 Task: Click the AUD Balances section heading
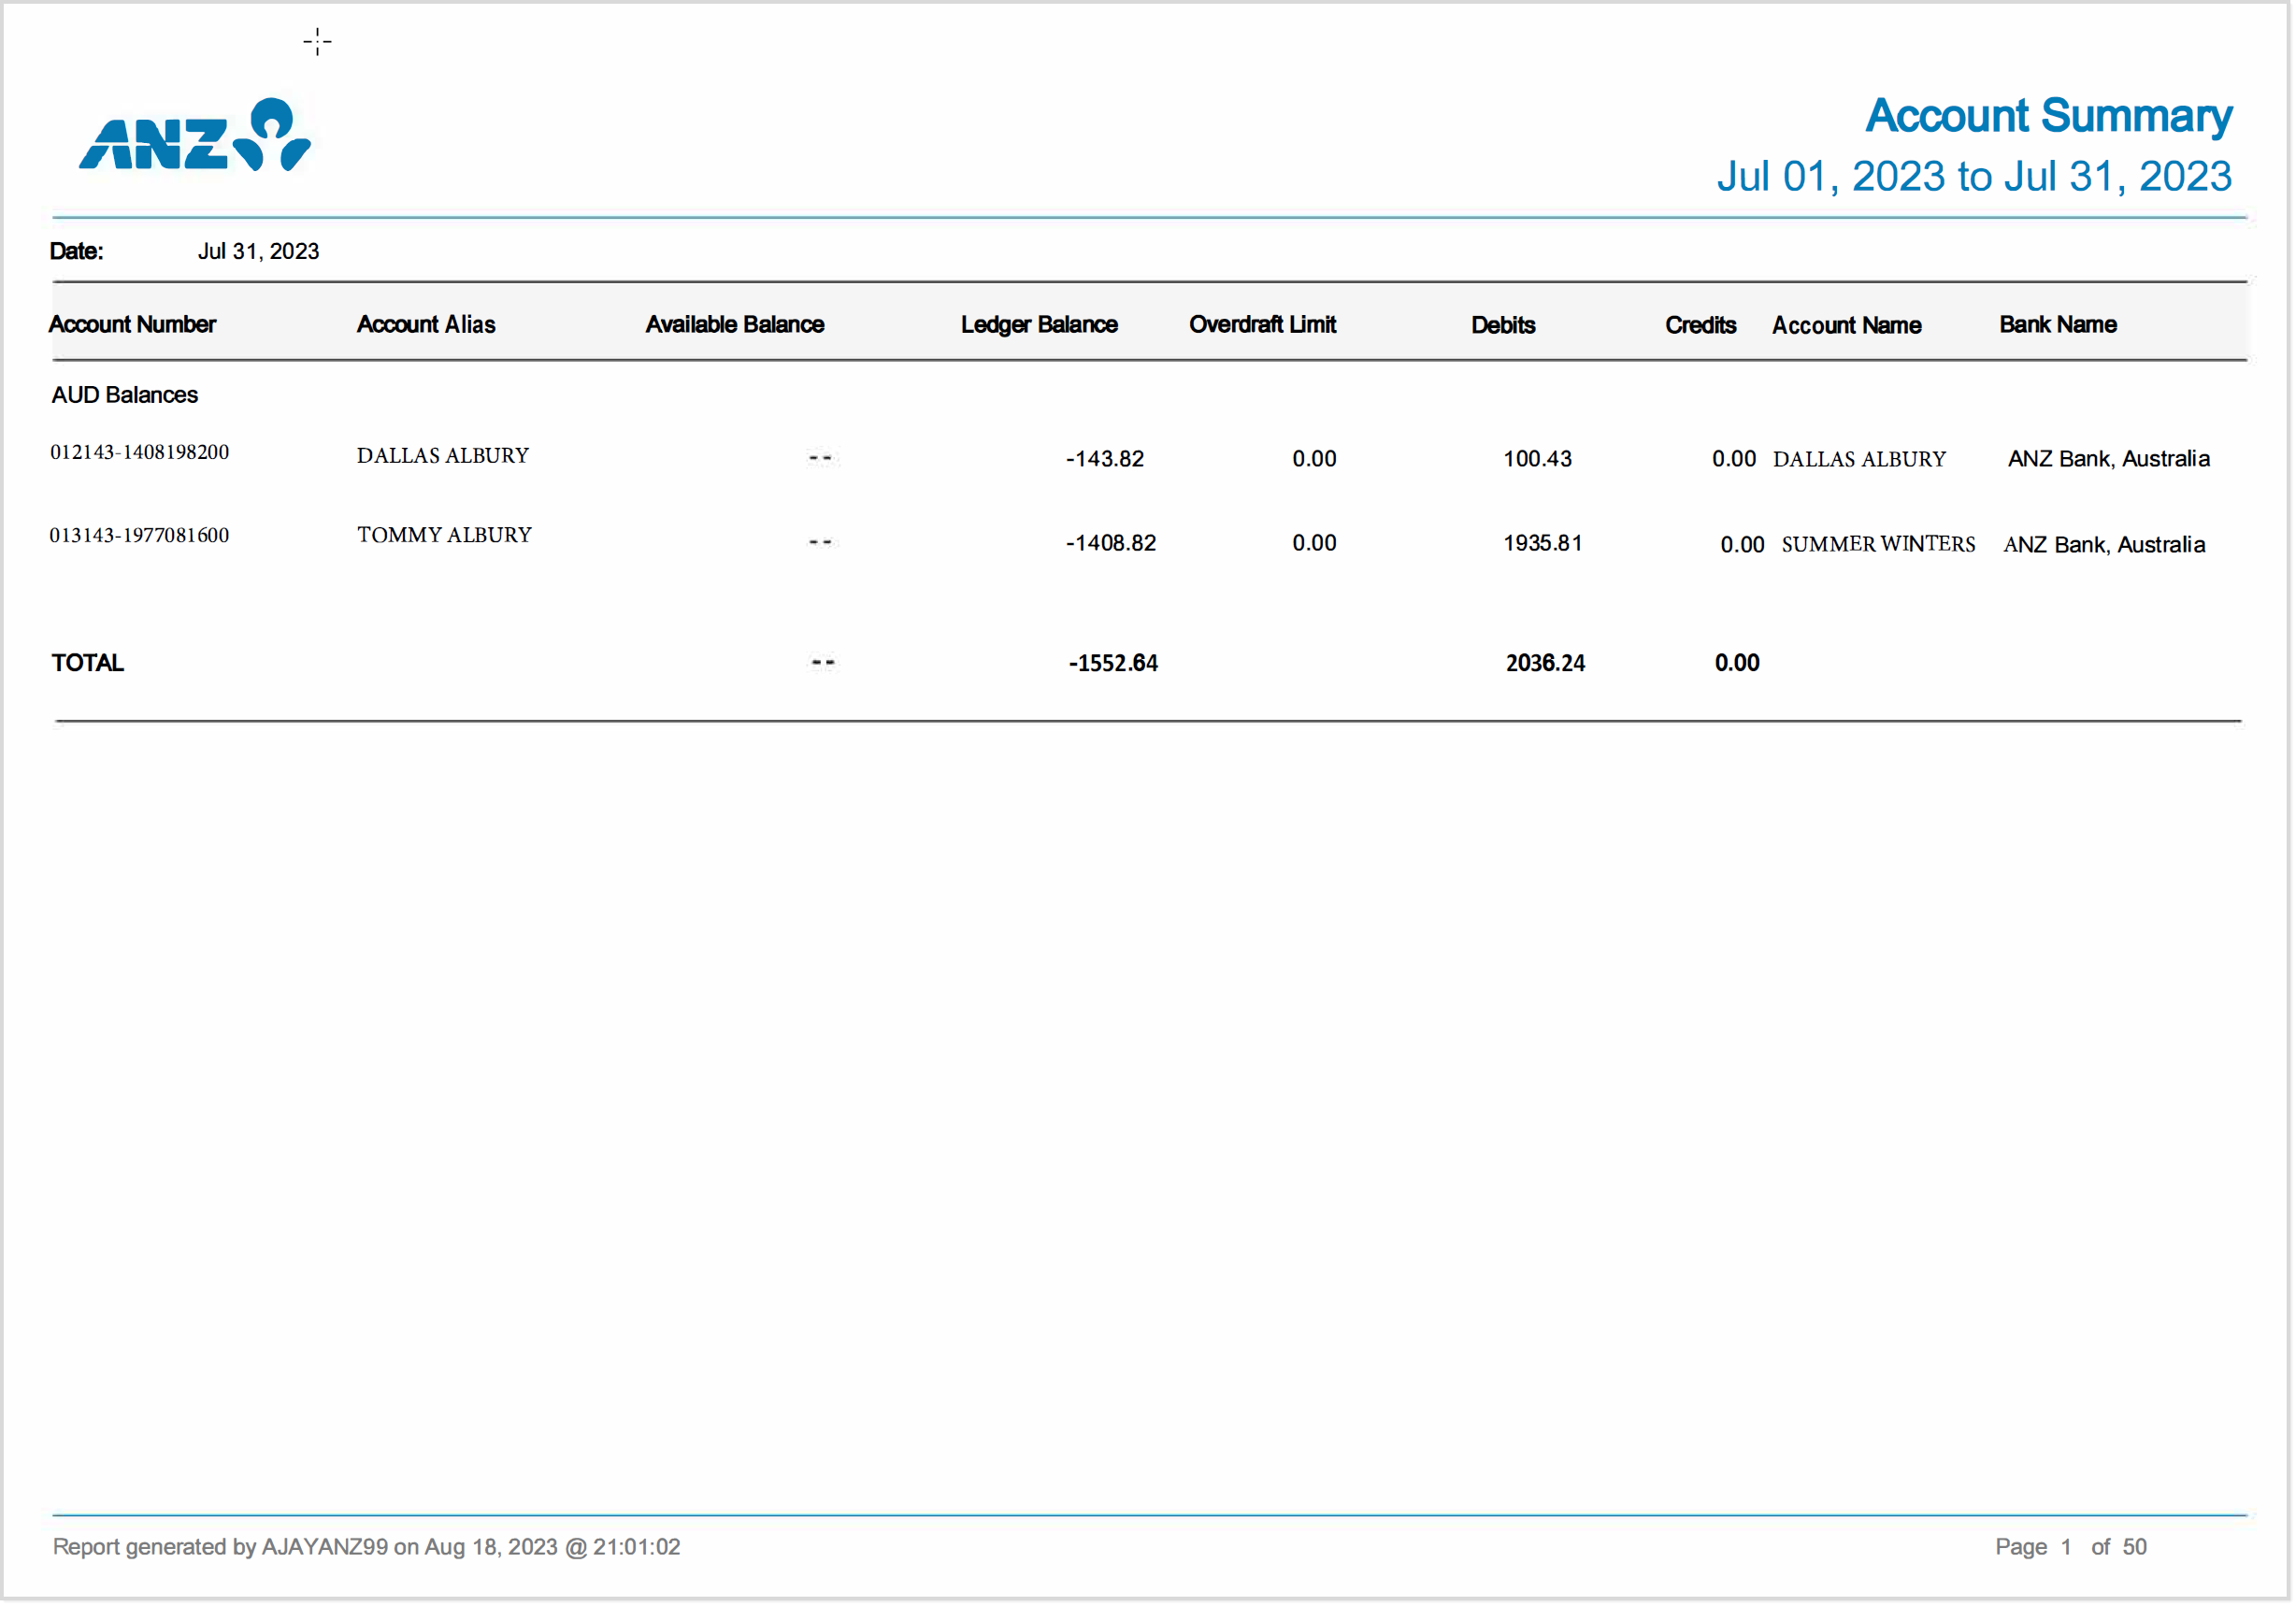point(125,396)
